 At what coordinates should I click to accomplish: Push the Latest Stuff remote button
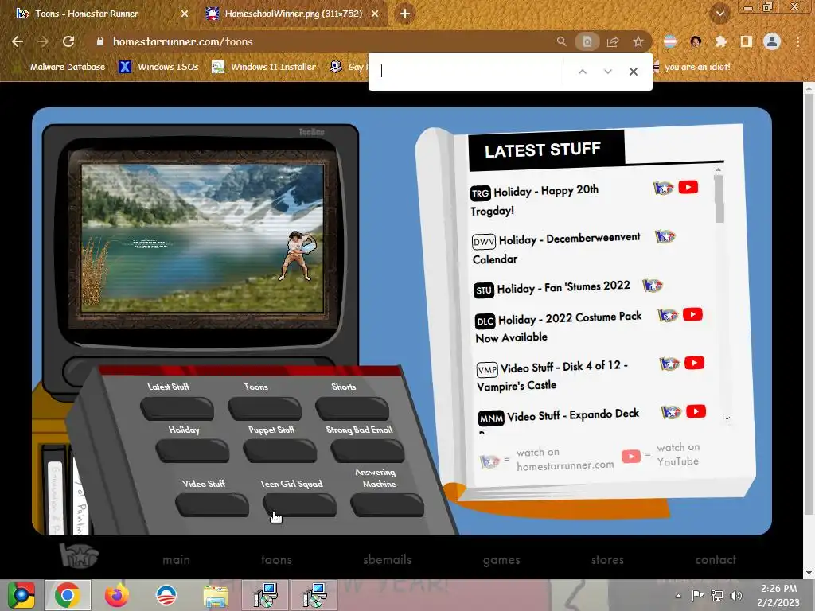point(177,408)
